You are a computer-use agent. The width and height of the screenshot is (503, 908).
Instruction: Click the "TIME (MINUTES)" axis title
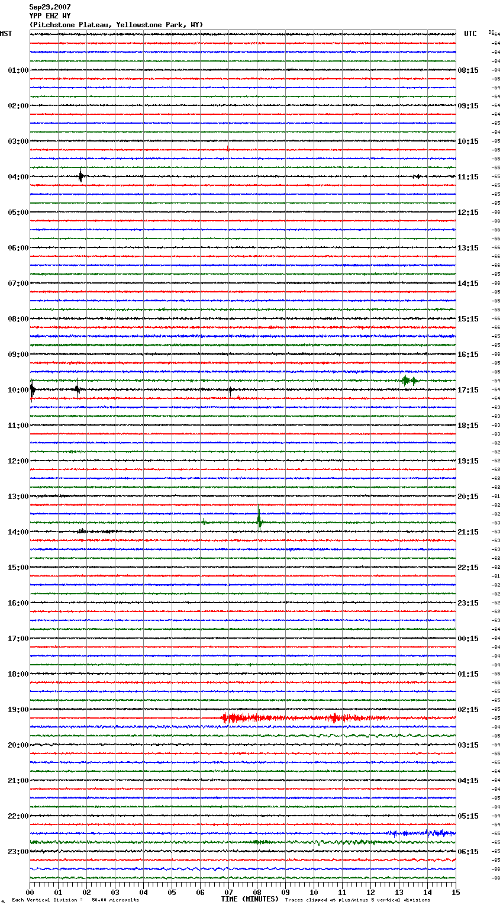tap(250, 899)
